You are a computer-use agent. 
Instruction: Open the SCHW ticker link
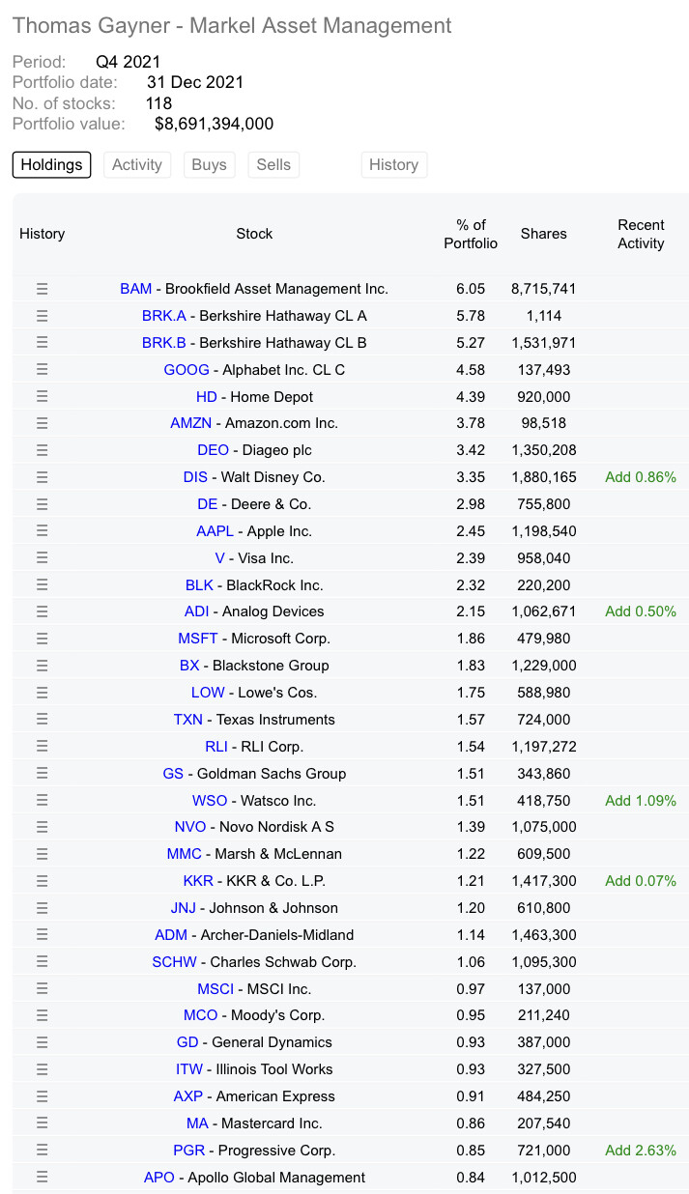point(174,962)
